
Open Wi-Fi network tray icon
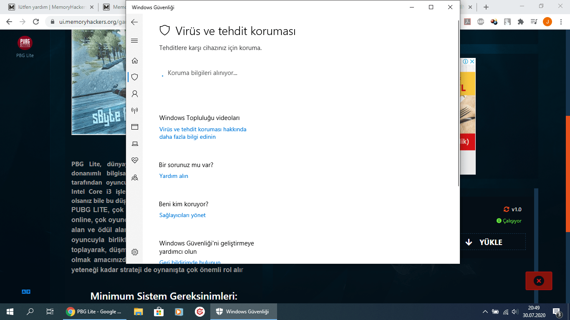pos(506,312)
